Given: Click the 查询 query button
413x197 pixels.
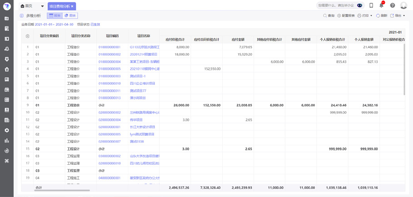Looking at the screenshot, I should [329, 16].
